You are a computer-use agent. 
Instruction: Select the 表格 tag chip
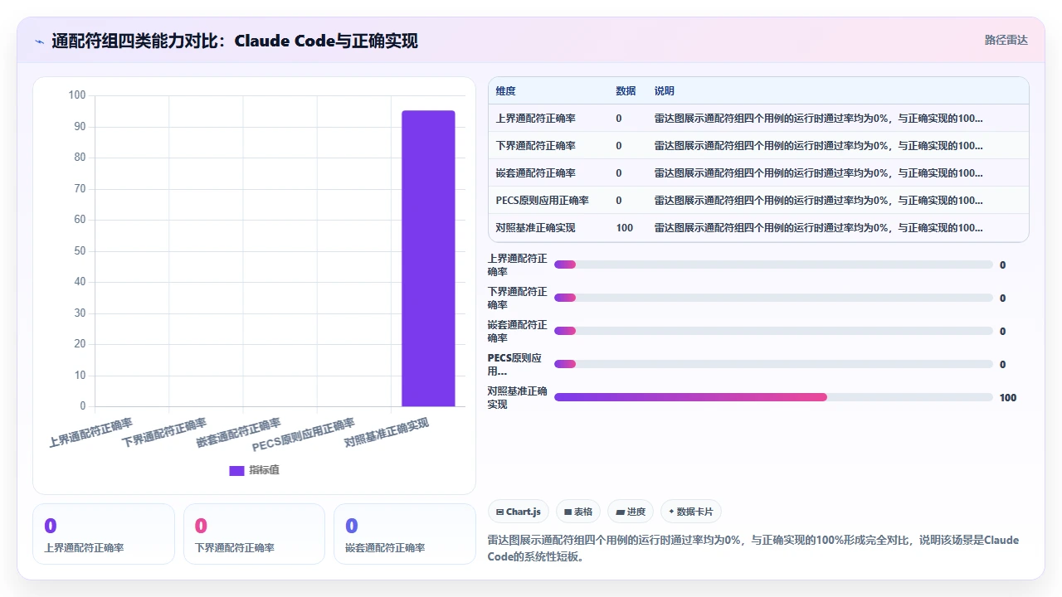coord(577,512)
